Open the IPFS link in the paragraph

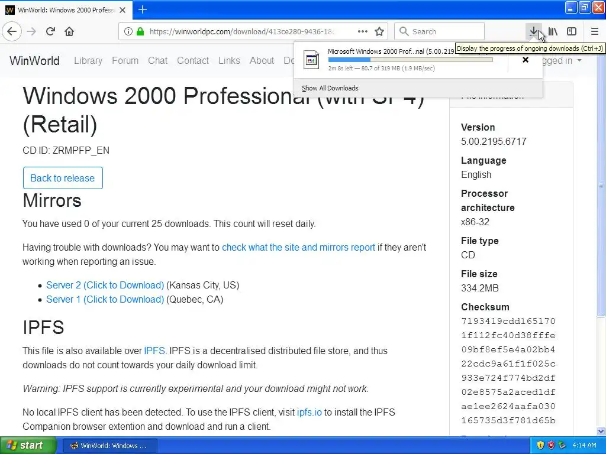154,351
